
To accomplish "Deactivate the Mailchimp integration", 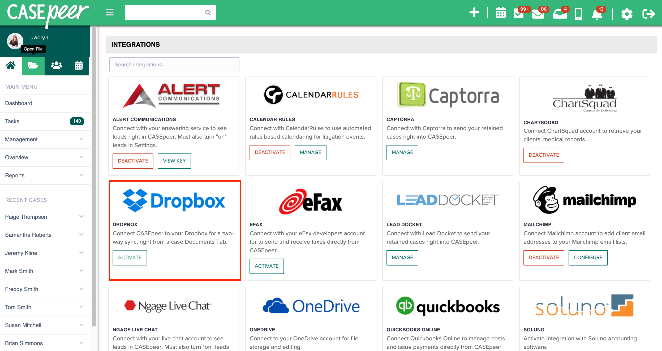I will point(544,257).
